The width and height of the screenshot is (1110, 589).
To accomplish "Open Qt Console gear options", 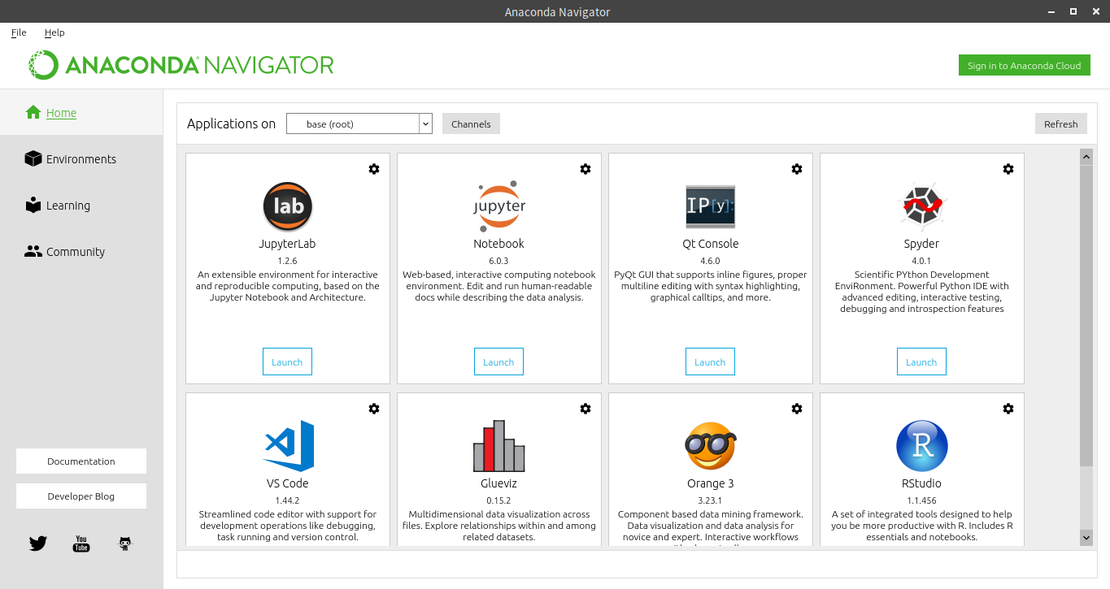I will click(x=797, y=169).
